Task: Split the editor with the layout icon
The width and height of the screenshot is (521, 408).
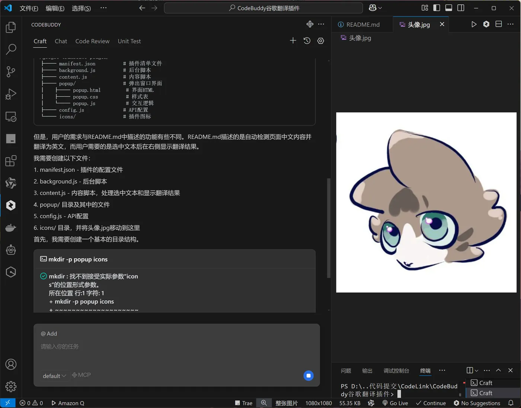Action: click(499, 24)
